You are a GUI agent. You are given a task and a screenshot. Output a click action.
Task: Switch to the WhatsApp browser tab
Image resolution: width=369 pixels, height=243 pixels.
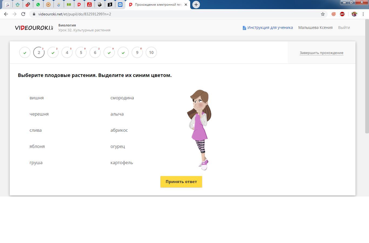[38, 5]
